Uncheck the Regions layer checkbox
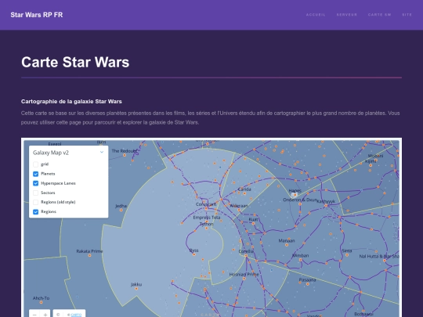423x317 pixels. [x=35, y=212]
